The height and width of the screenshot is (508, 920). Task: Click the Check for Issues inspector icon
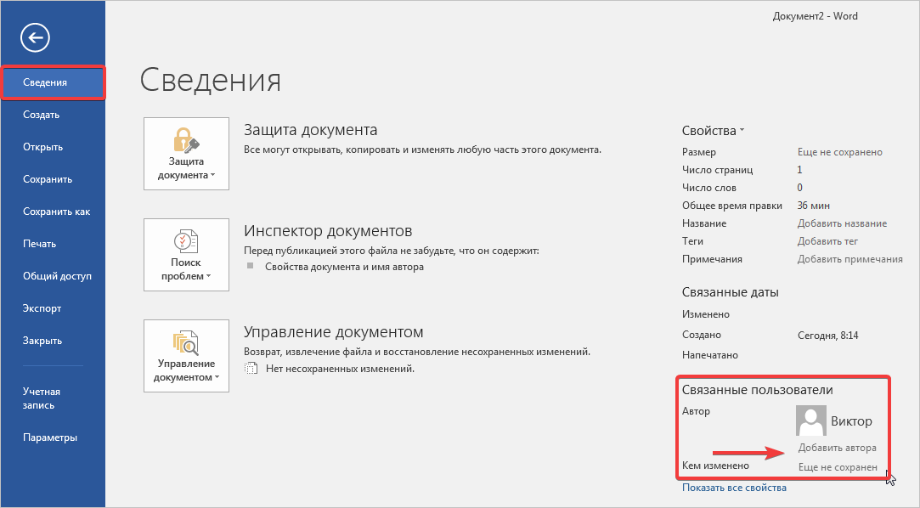tap(186, 240)
